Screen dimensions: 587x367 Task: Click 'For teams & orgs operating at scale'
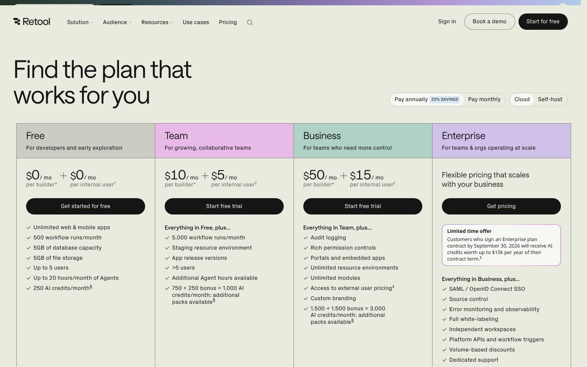(x=489, y=148)
